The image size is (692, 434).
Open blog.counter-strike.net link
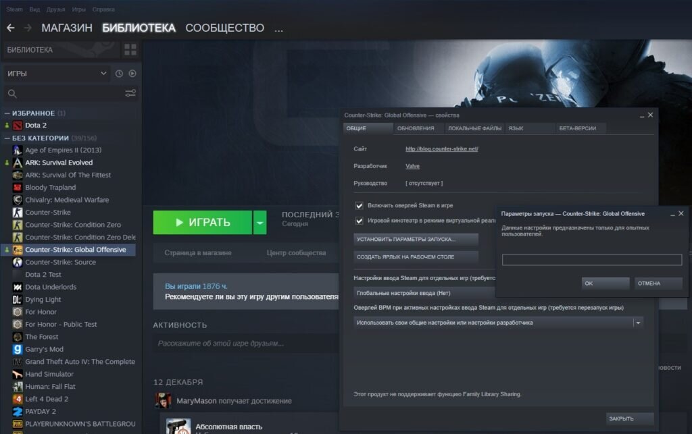coord(442,149)
